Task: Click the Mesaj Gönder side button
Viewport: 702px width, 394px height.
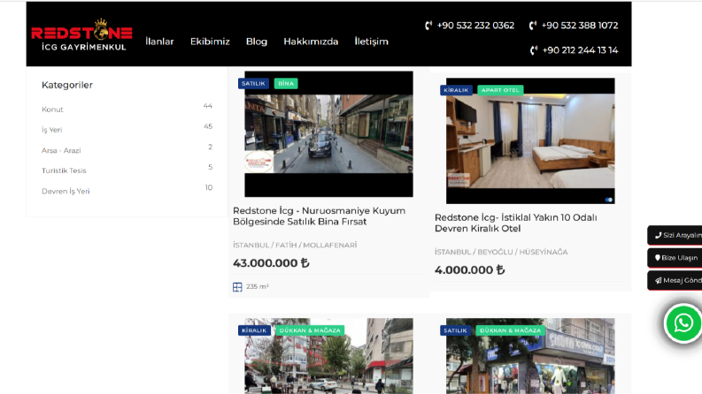Action: coord(675,281)
